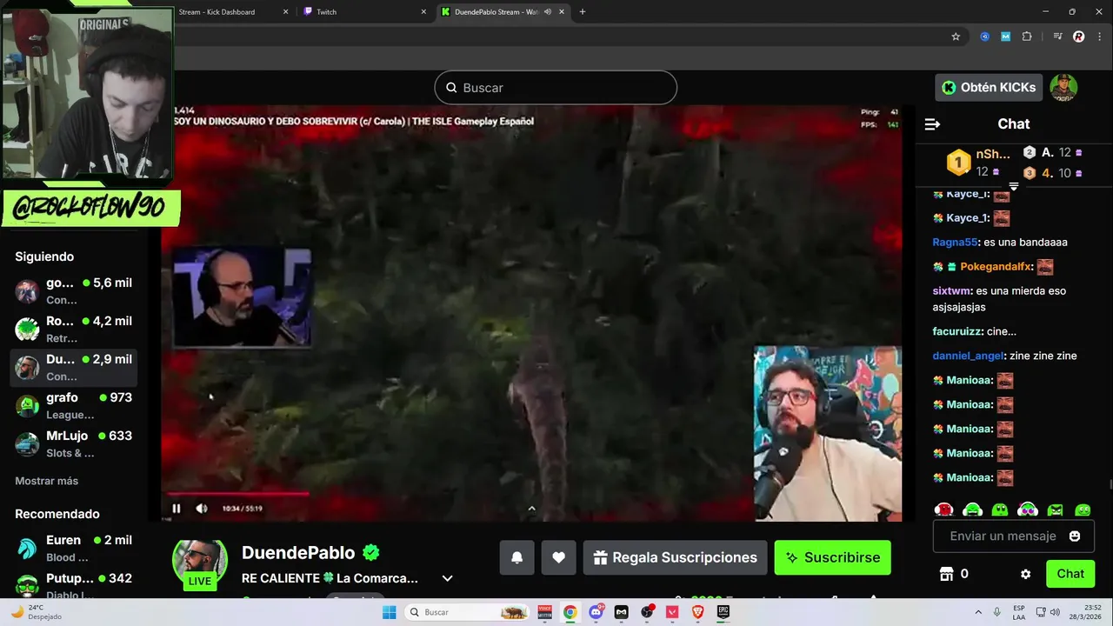Image resolution: width=1113 pixels, height=626 pixels.
Task: Open chat settings gear icon
Action: click(x=1025, y=574)
